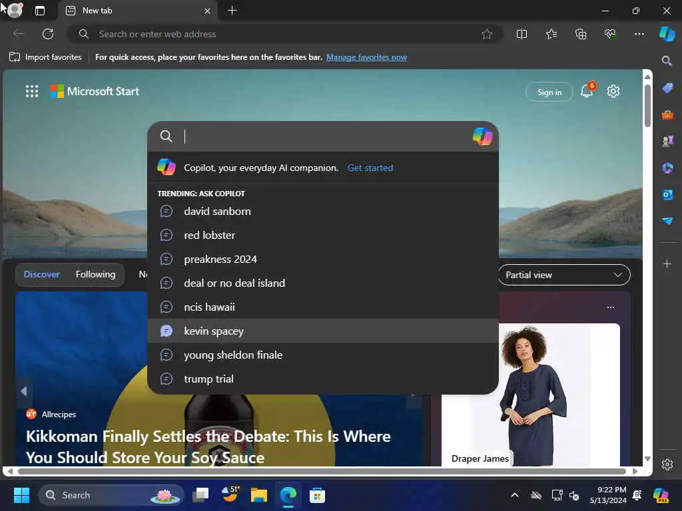Open the Windows Start menu
682x511 pixels.
click(21, 495)
